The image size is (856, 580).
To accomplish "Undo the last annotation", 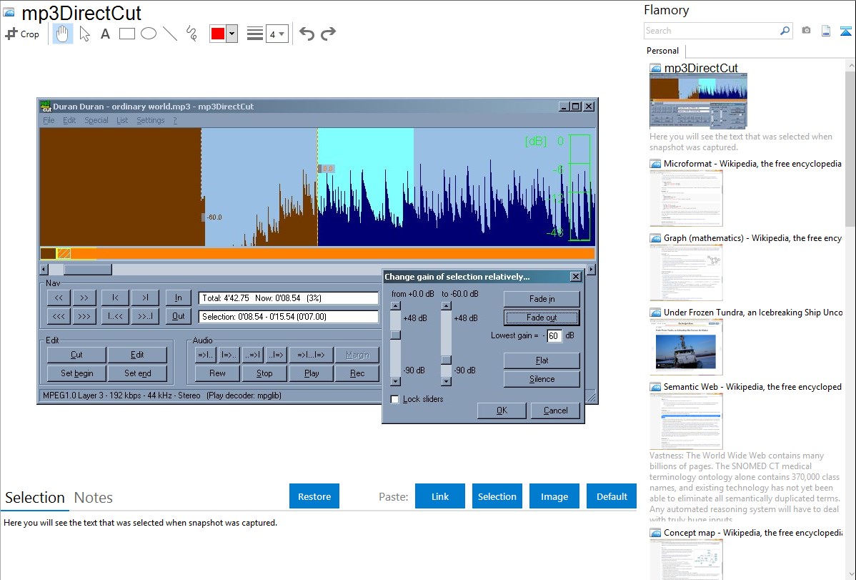I will (307, 34).
